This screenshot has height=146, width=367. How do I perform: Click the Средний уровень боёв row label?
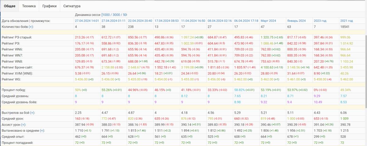[x=20, y=102]
